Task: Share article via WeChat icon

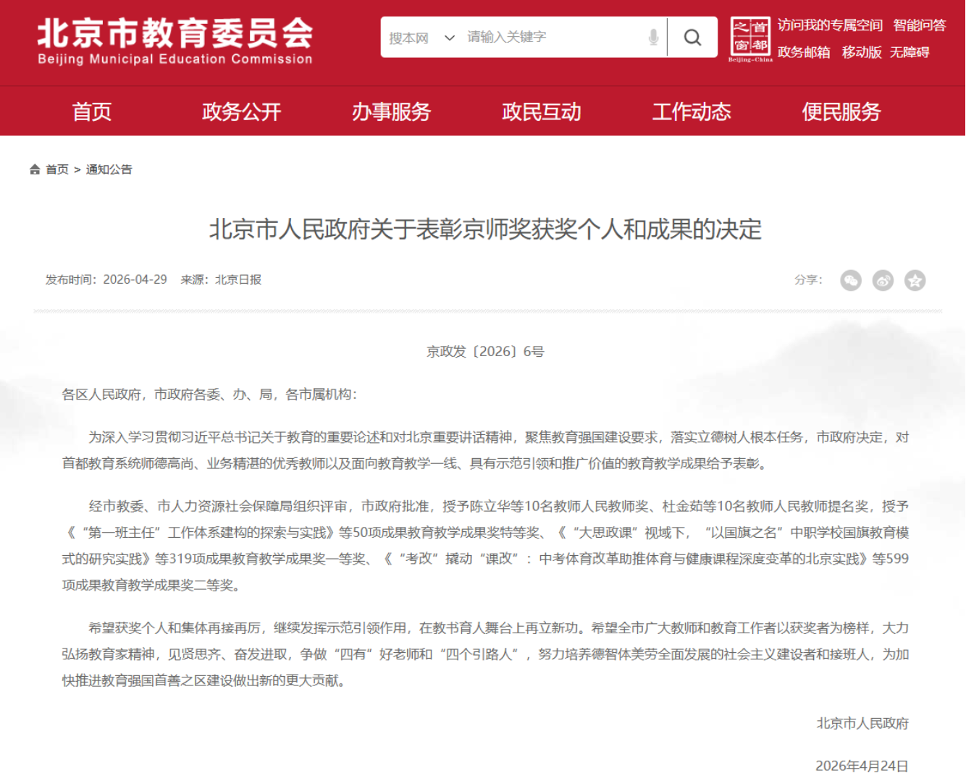Action: point(851,280)
